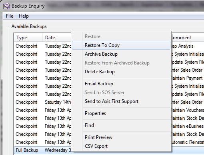This screenshot has width=204, height=155.
Task: Open the Help menu
Action: [x=24, y=16]
